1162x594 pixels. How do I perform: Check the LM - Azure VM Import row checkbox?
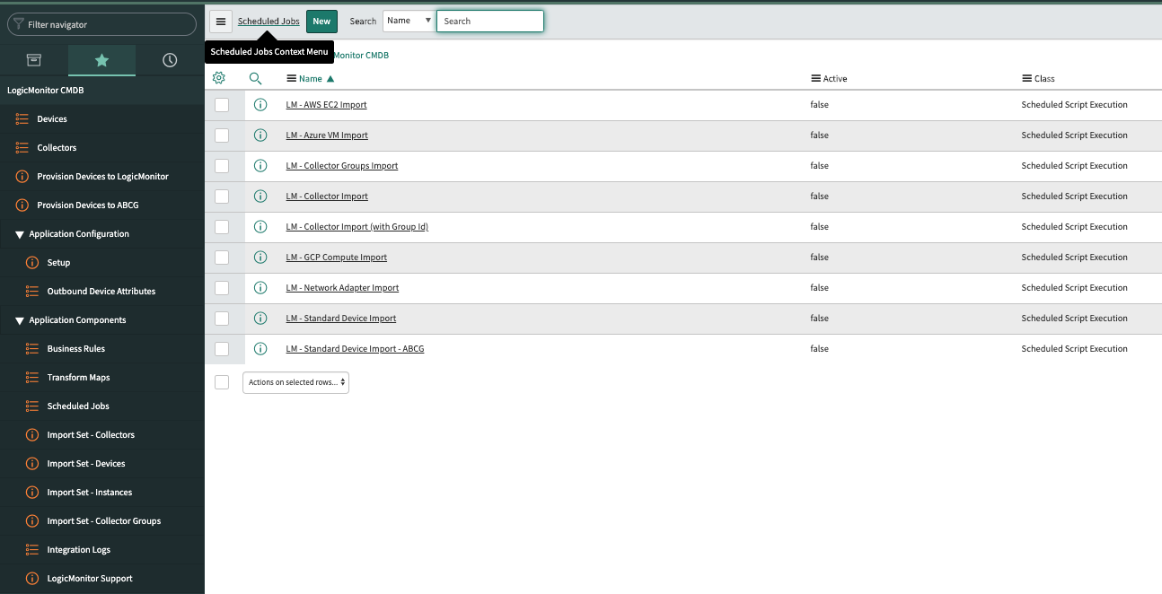click(x=222, y=135)
